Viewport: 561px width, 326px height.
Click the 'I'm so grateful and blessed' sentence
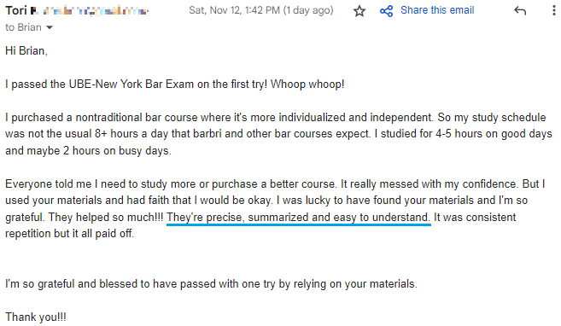(x=211, y=284)
